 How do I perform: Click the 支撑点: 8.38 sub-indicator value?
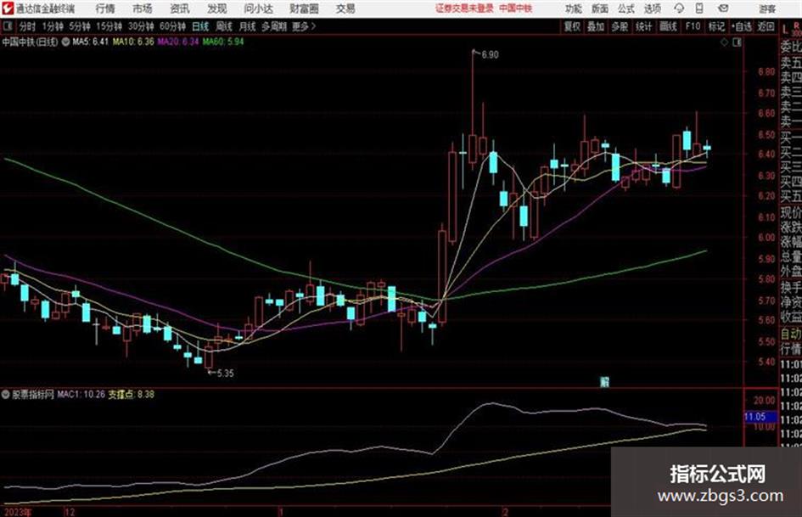pyautogui.click(x=131, y=395)
